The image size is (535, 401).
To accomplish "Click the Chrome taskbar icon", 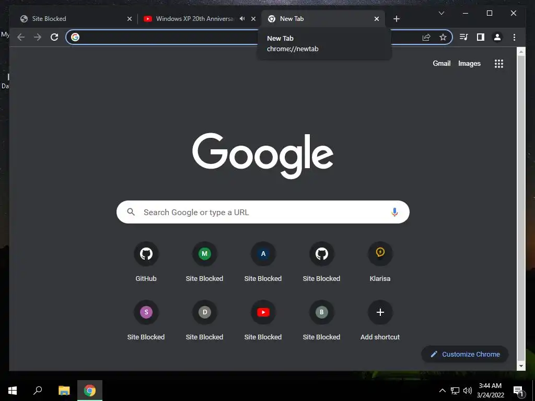I will pyautogui.click(x=90, y=391).
